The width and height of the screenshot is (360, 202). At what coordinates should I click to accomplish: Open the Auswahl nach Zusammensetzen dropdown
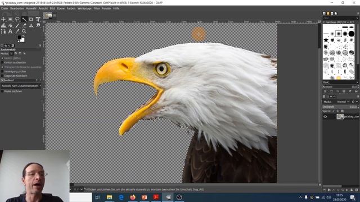coord(21,86)
